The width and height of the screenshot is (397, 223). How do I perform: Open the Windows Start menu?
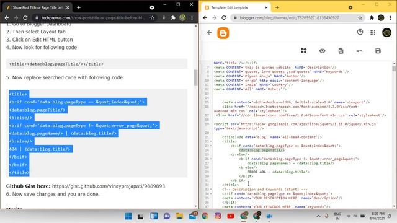click(128, 216)
